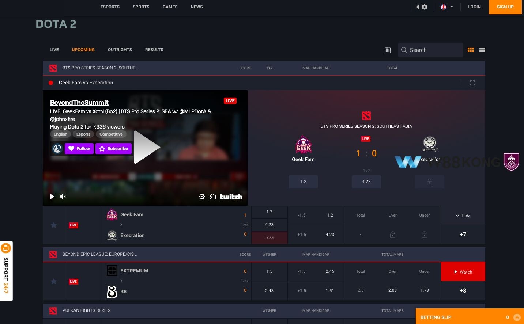This screenshot has height=324, width=524.
Task: Click the EXTREMUM team logo
Action: [x=112, y=271]
